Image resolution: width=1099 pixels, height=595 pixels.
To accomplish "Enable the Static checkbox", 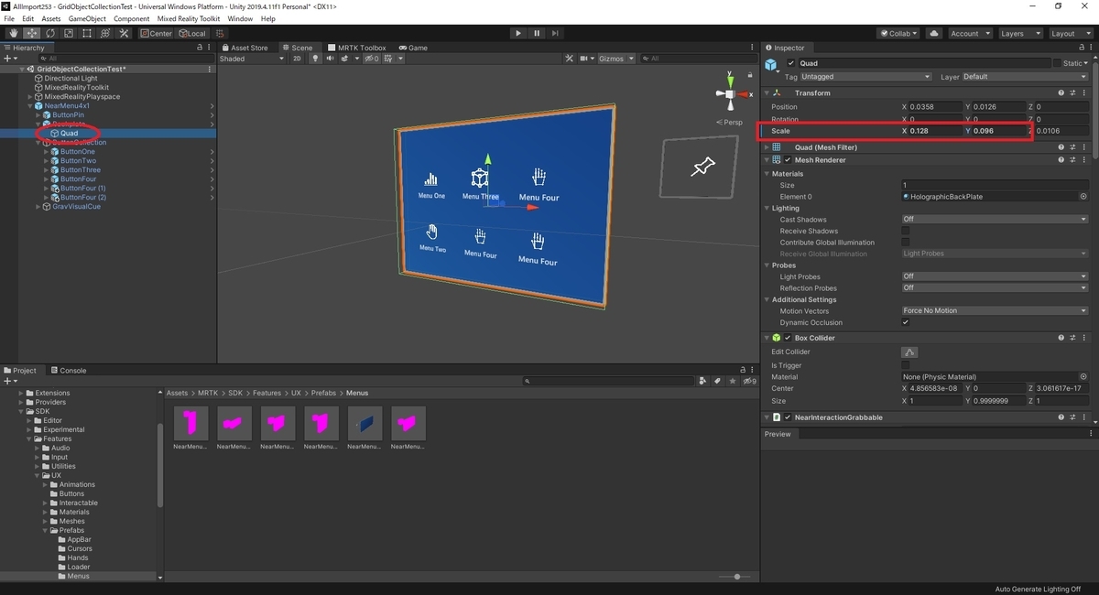I will pyautogui.click(x=1057, y=63).
